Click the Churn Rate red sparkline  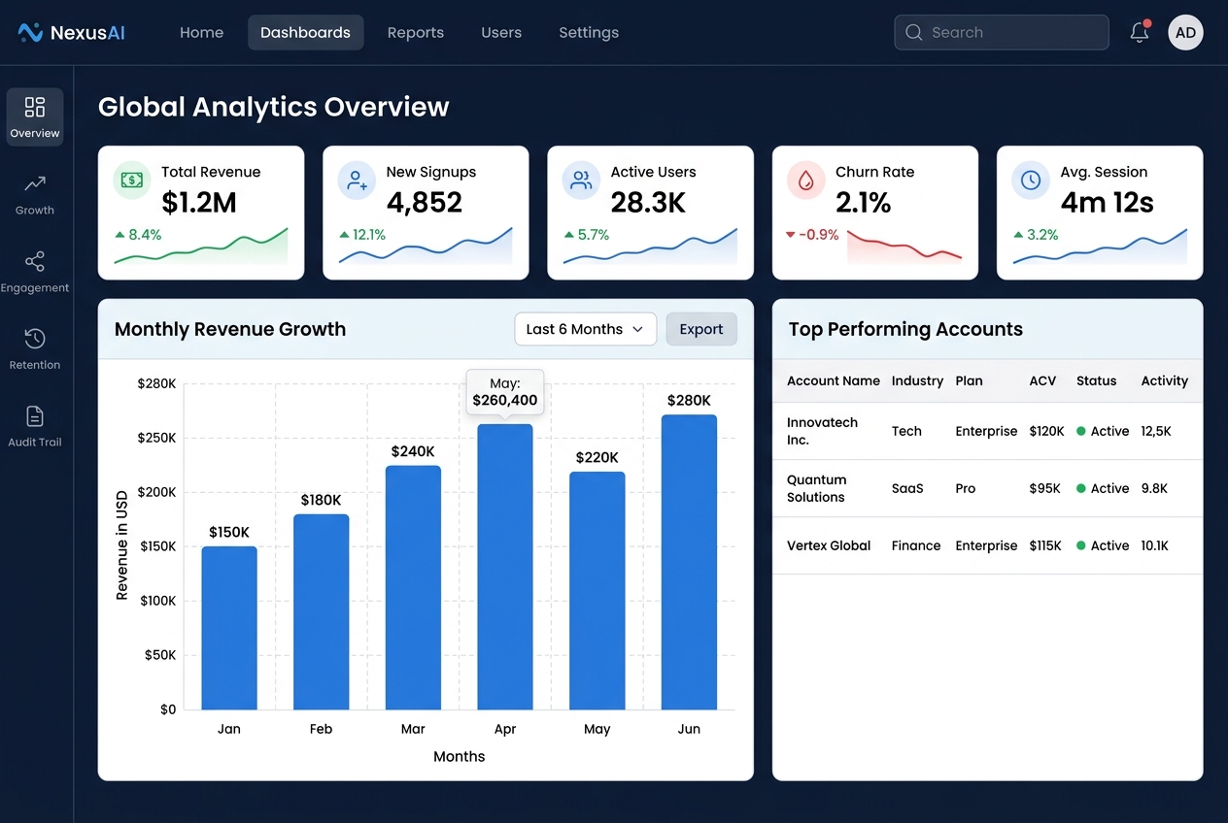[x=904, y=247]
